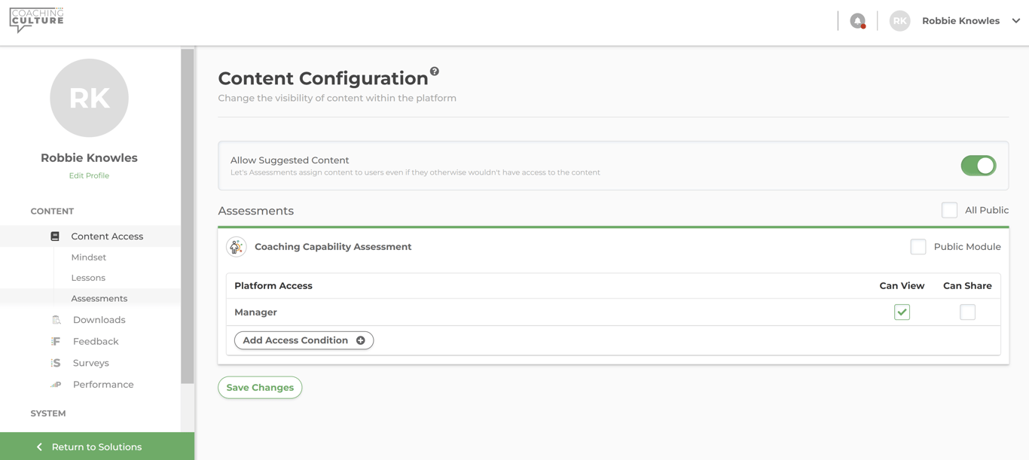This screenshot has width=1029, height=460.
Task: Click the help question mark icon
Action: point(435,72)
